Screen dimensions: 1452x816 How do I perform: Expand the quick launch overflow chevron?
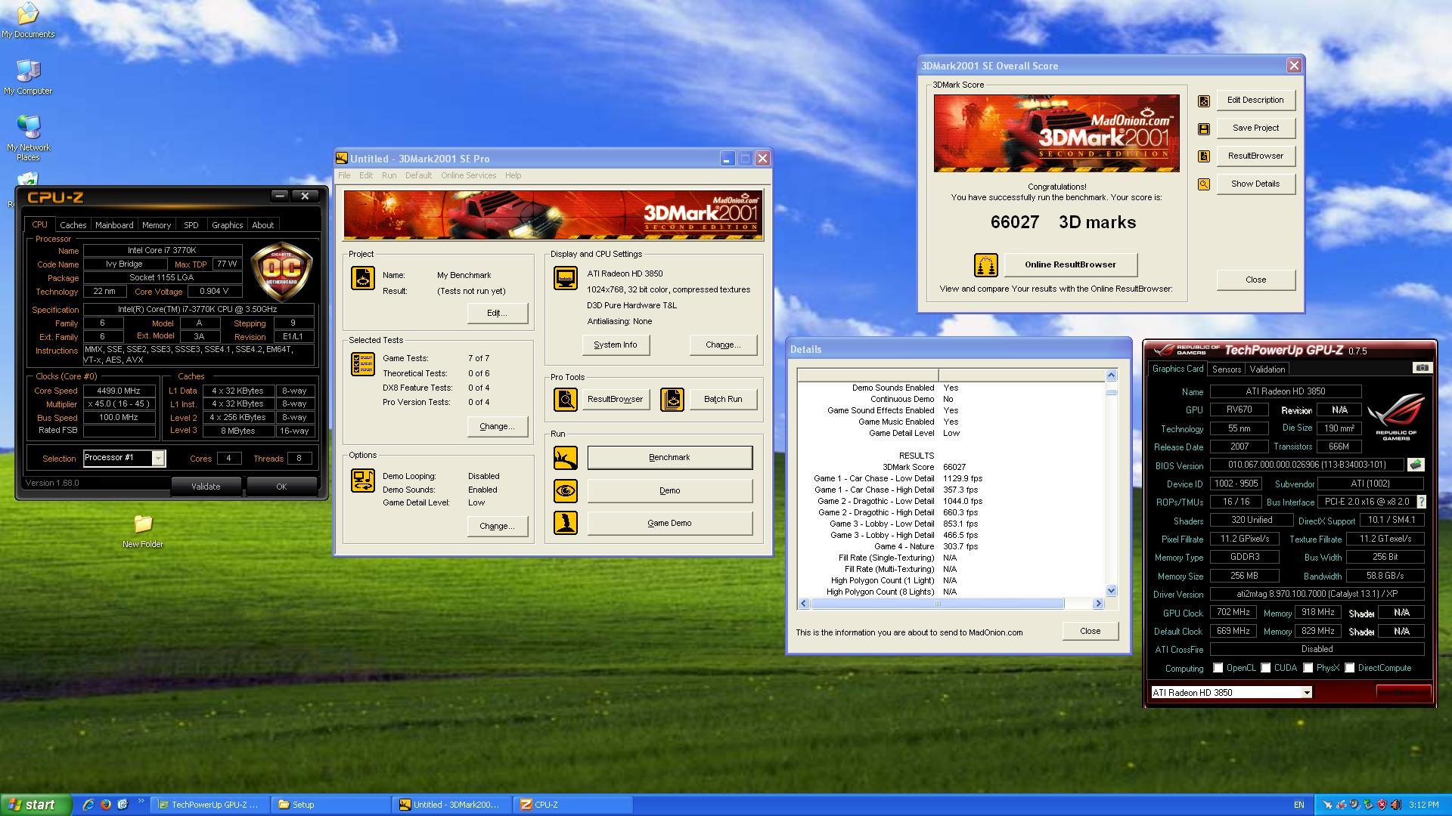tap(141, 801)
